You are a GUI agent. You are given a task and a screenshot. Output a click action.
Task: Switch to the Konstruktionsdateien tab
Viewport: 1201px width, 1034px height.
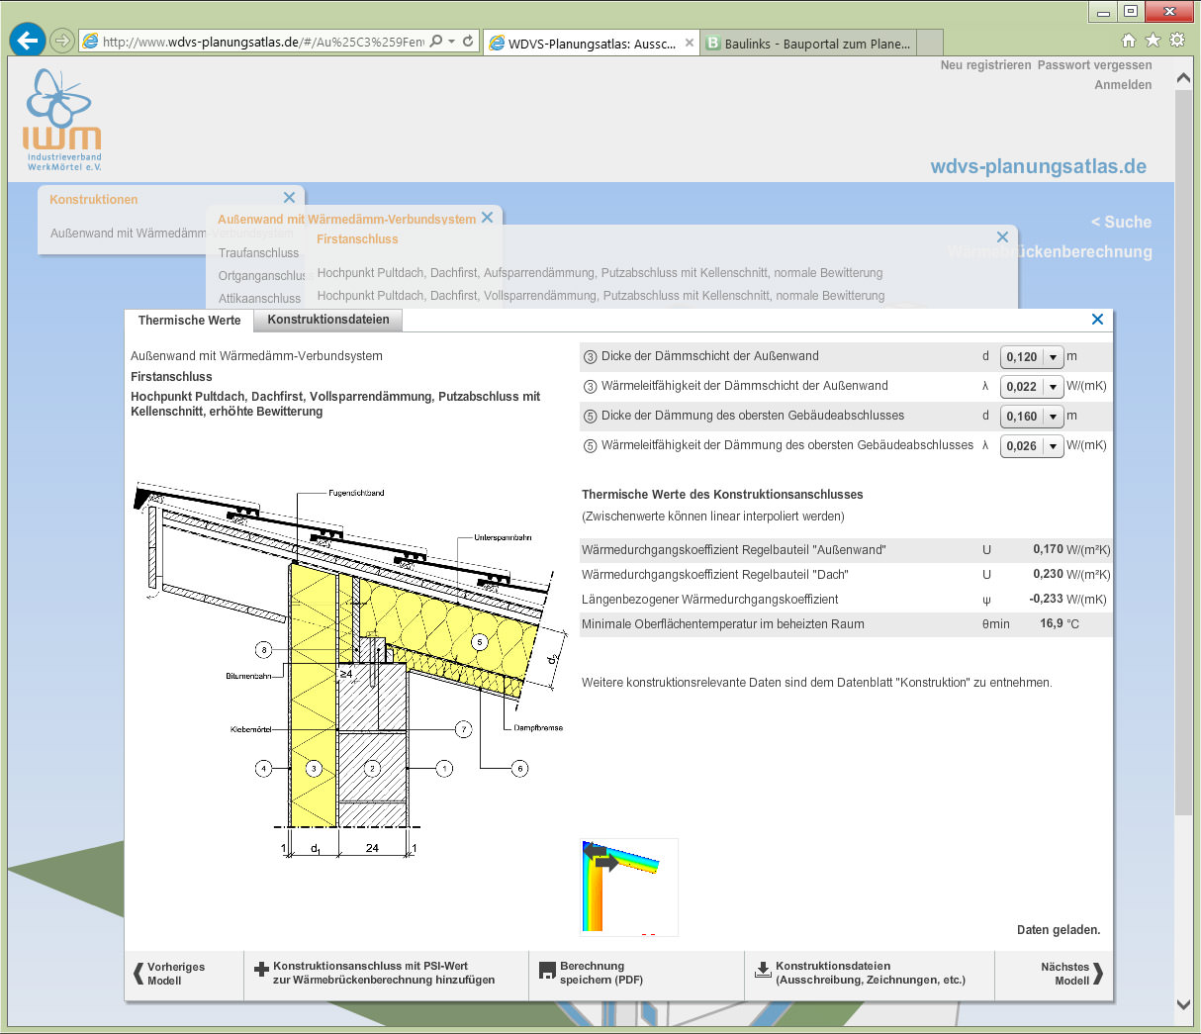point(327,320)
